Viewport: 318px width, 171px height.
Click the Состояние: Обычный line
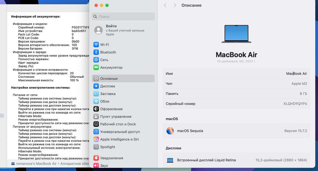click(51, 77)
